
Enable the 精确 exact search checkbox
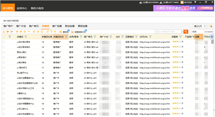pos(191,32)
